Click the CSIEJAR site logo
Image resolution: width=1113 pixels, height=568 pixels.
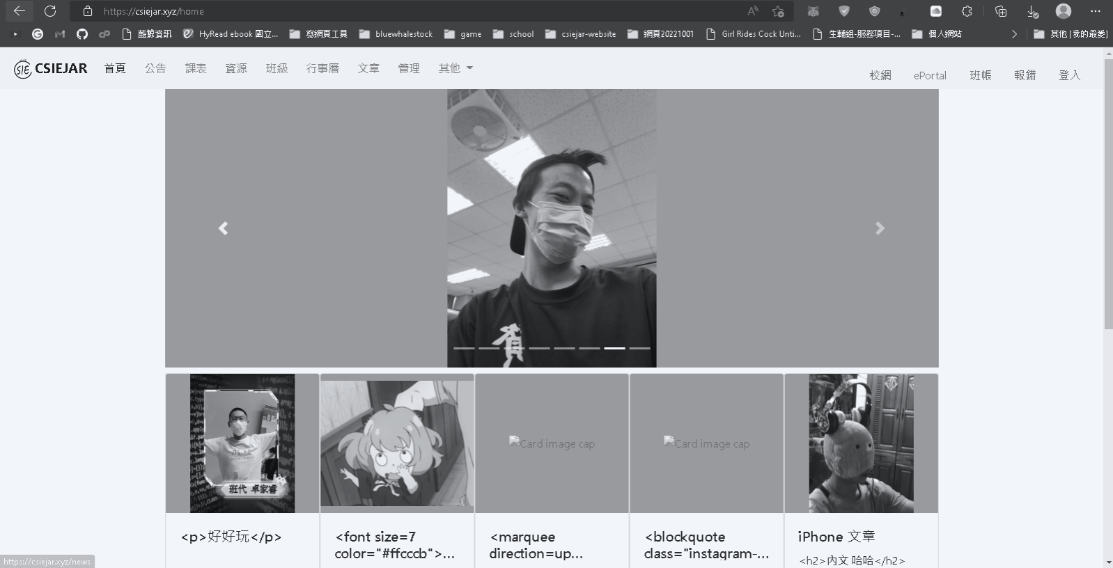click(x=51, y=68)
